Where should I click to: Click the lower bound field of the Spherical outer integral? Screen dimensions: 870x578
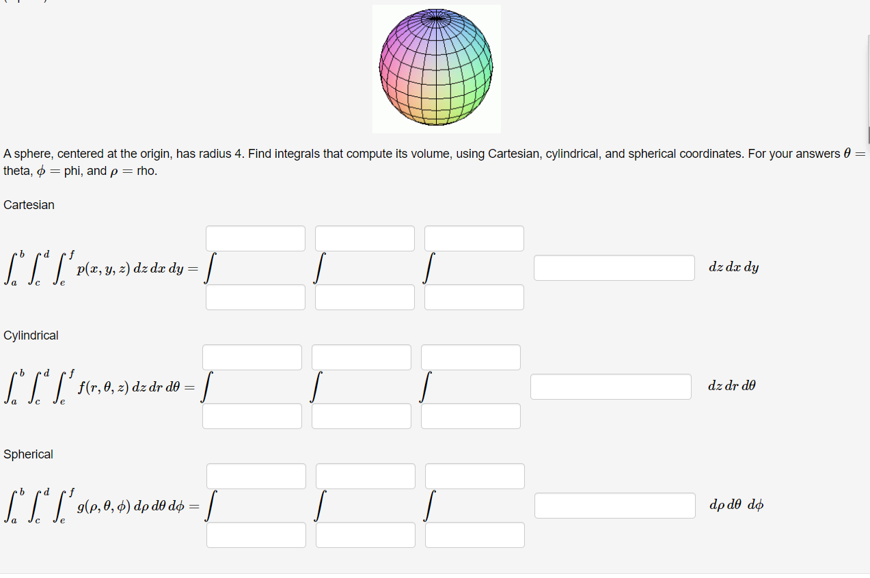point(256,534)
